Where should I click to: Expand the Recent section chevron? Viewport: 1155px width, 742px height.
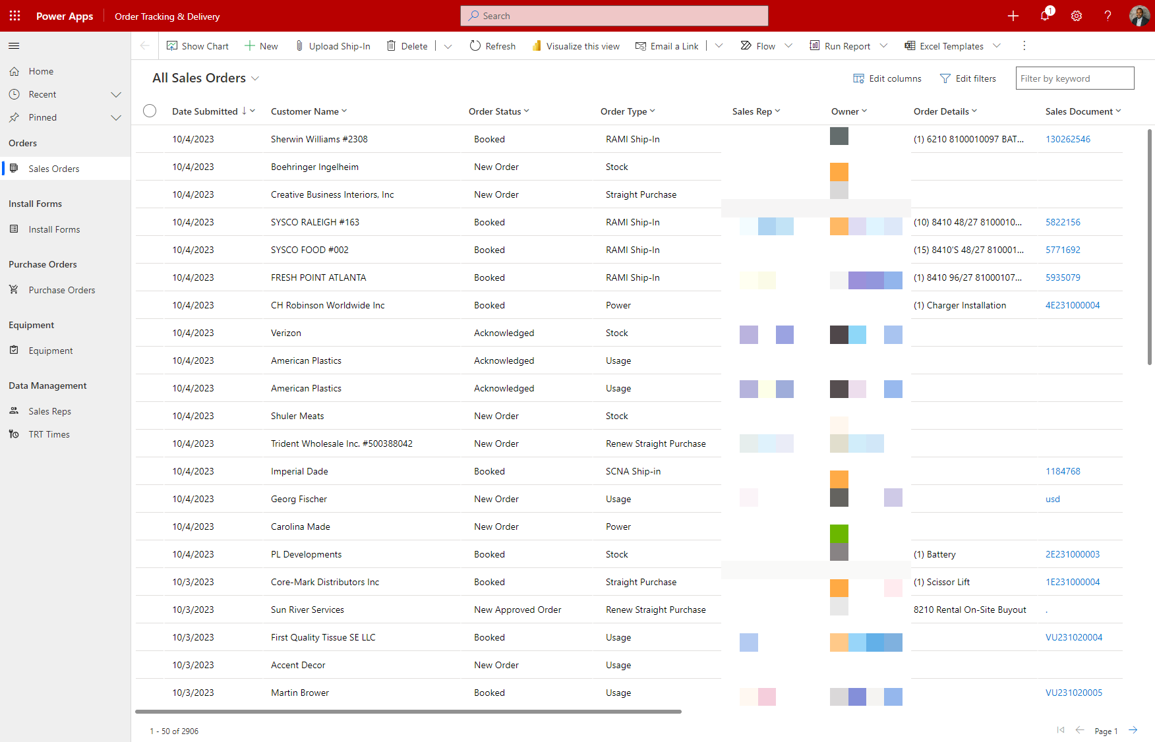tap(116, 94)
